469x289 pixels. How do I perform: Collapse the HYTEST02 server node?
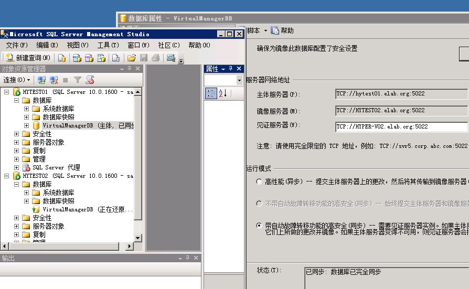coord(6,176)
